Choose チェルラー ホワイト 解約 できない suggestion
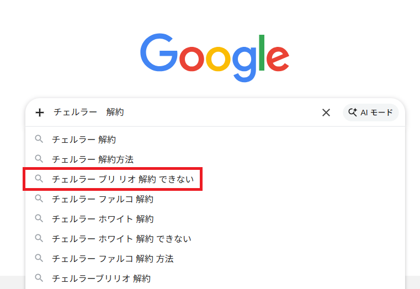This screenshot has width=420, height=289. coord(121,239)
